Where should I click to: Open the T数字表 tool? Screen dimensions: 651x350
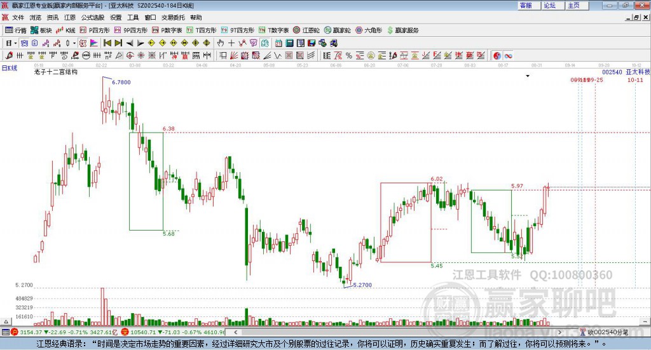[x=273, y=30]
